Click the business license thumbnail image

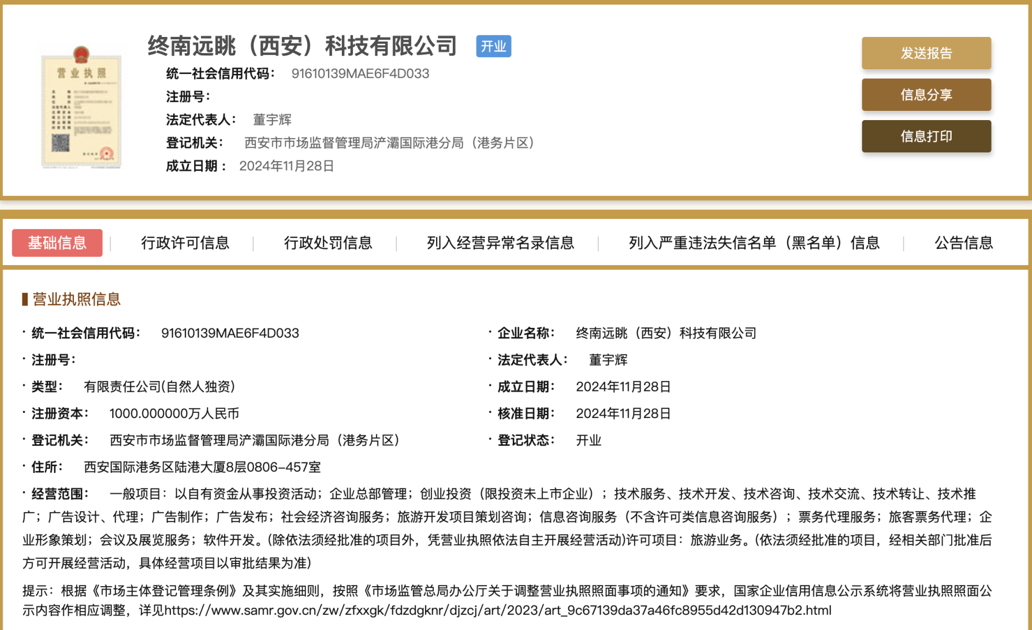[81, 108]
